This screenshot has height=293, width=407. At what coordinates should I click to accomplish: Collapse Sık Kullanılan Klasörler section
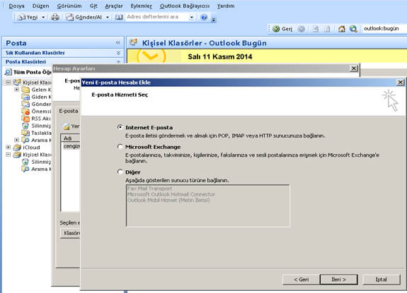pos(118,53)
